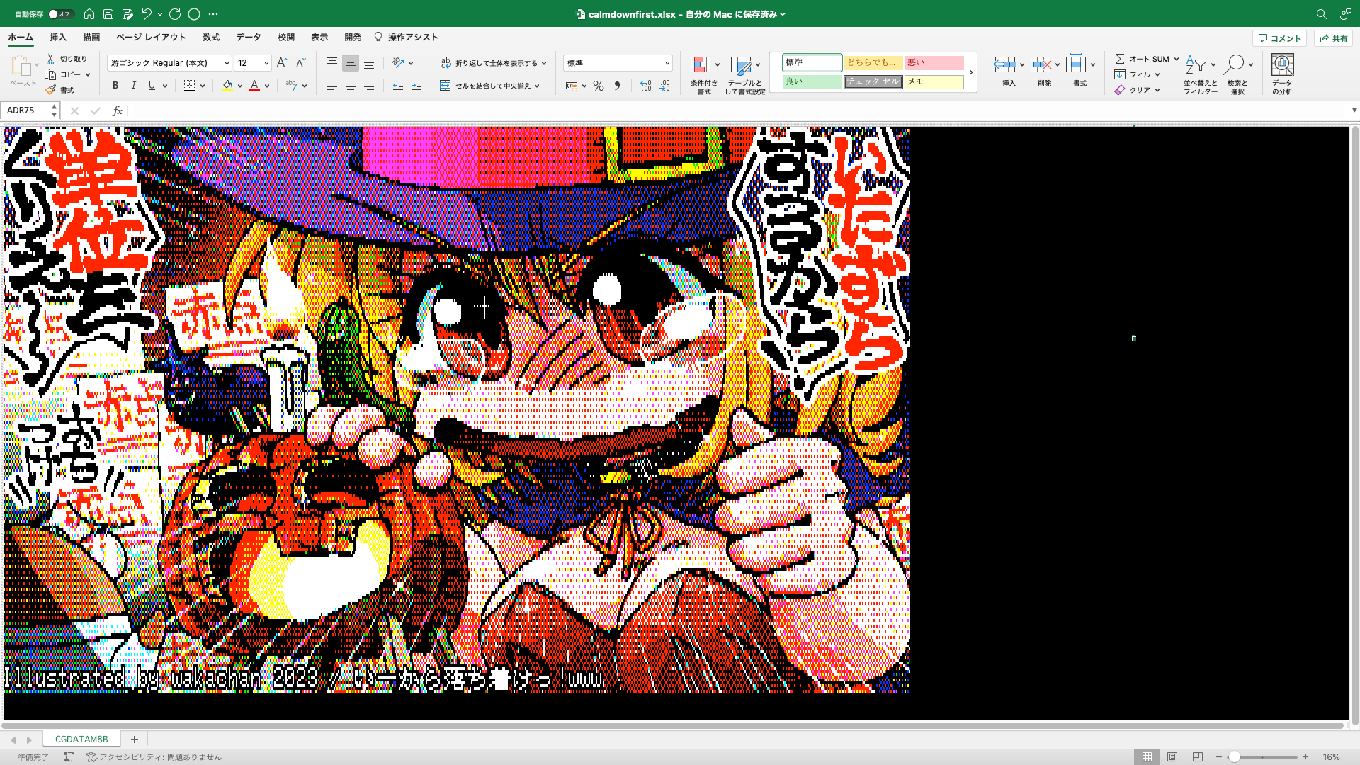
Task: Click the Insert function fx icon
Action: click(x=118, y=110)
